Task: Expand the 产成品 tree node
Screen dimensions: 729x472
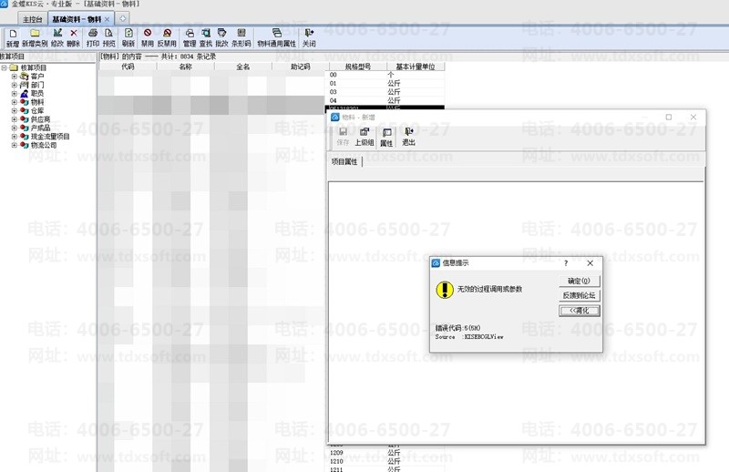Action: pos(15,128)
